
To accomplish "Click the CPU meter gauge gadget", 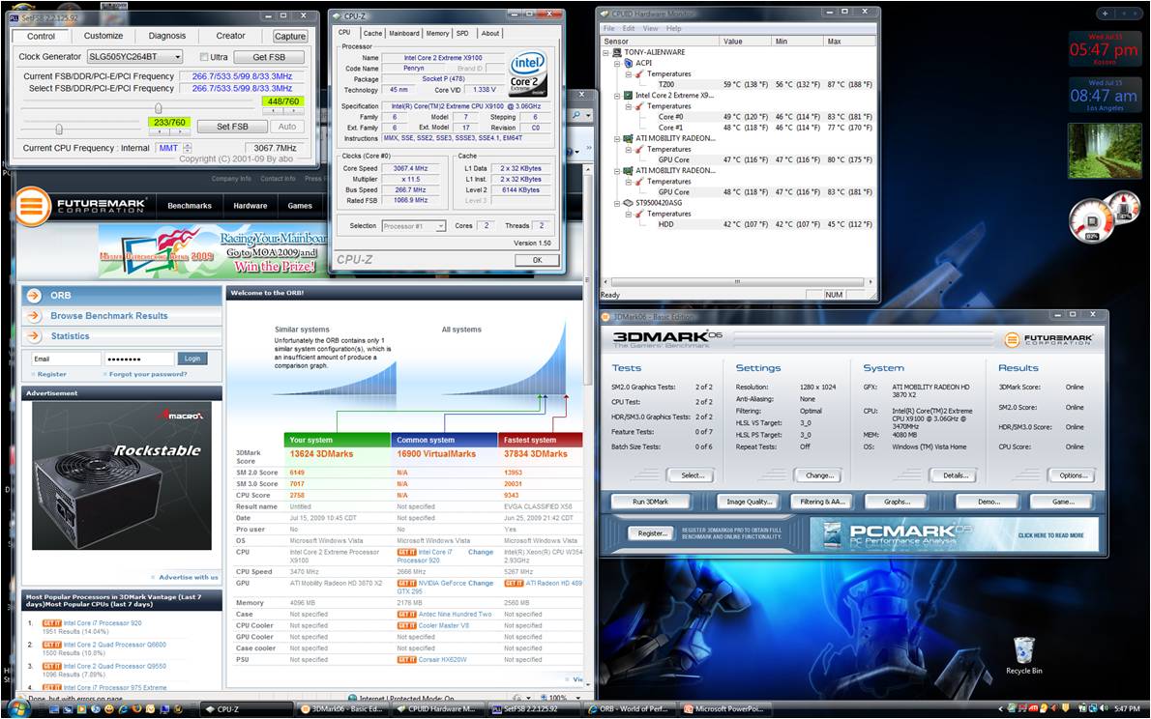I will tap(1092, 221).
